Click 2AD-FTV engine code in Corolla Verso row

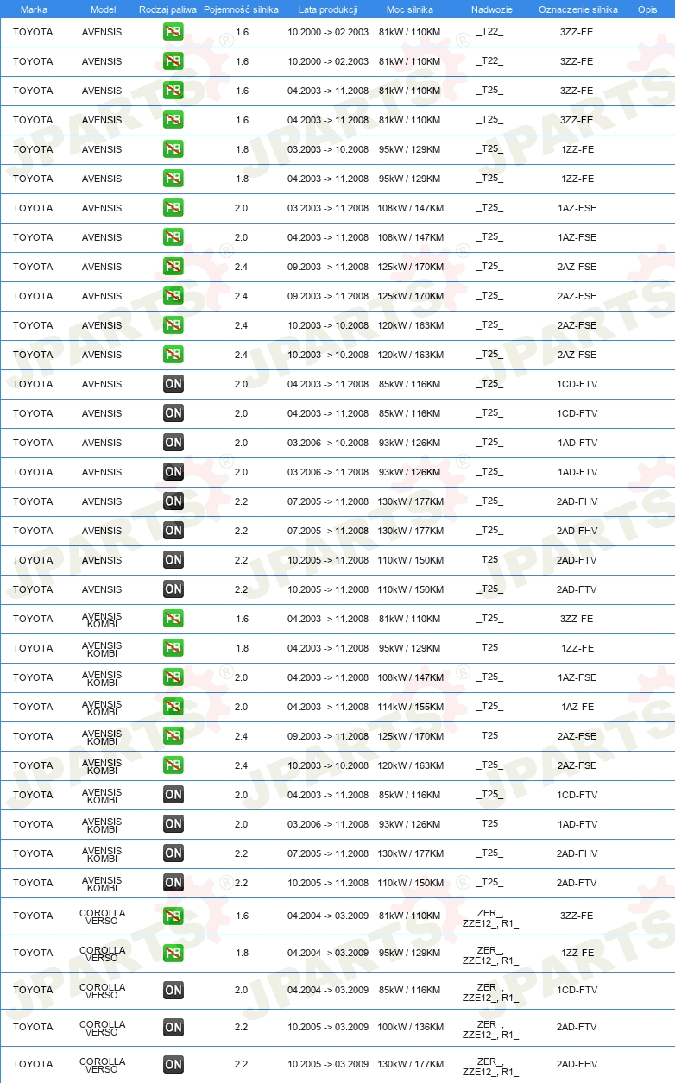click(x=577, y=1027)
